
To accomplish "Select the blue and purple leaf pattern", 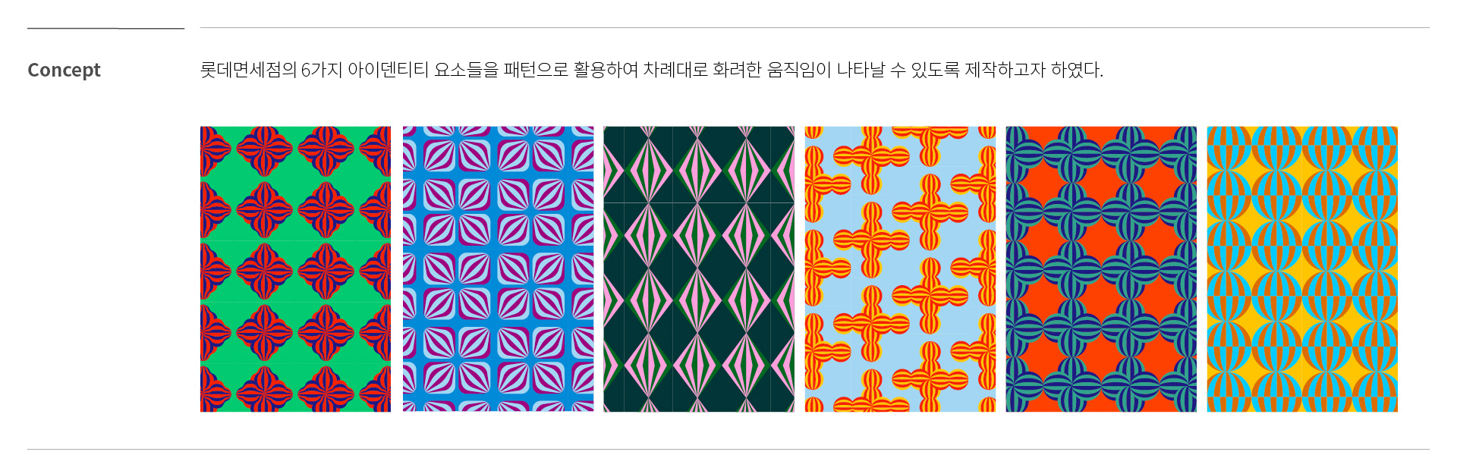I will (x=498, y=269).
